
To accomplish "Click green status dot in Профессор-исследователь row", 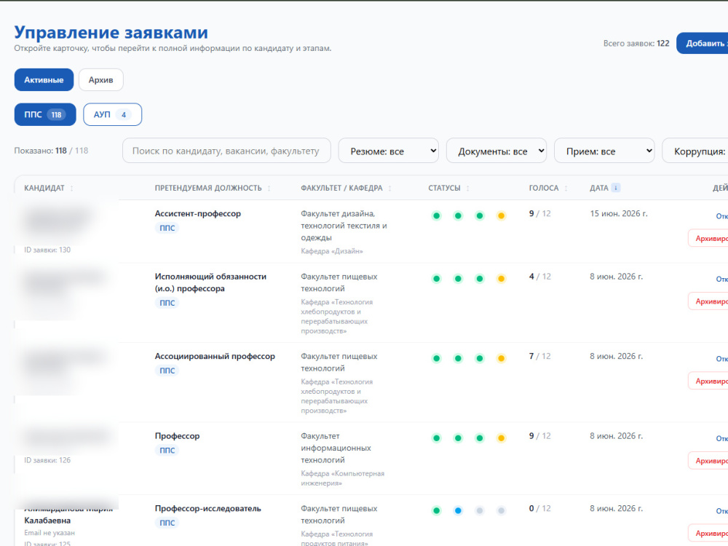I will [436, 511].
